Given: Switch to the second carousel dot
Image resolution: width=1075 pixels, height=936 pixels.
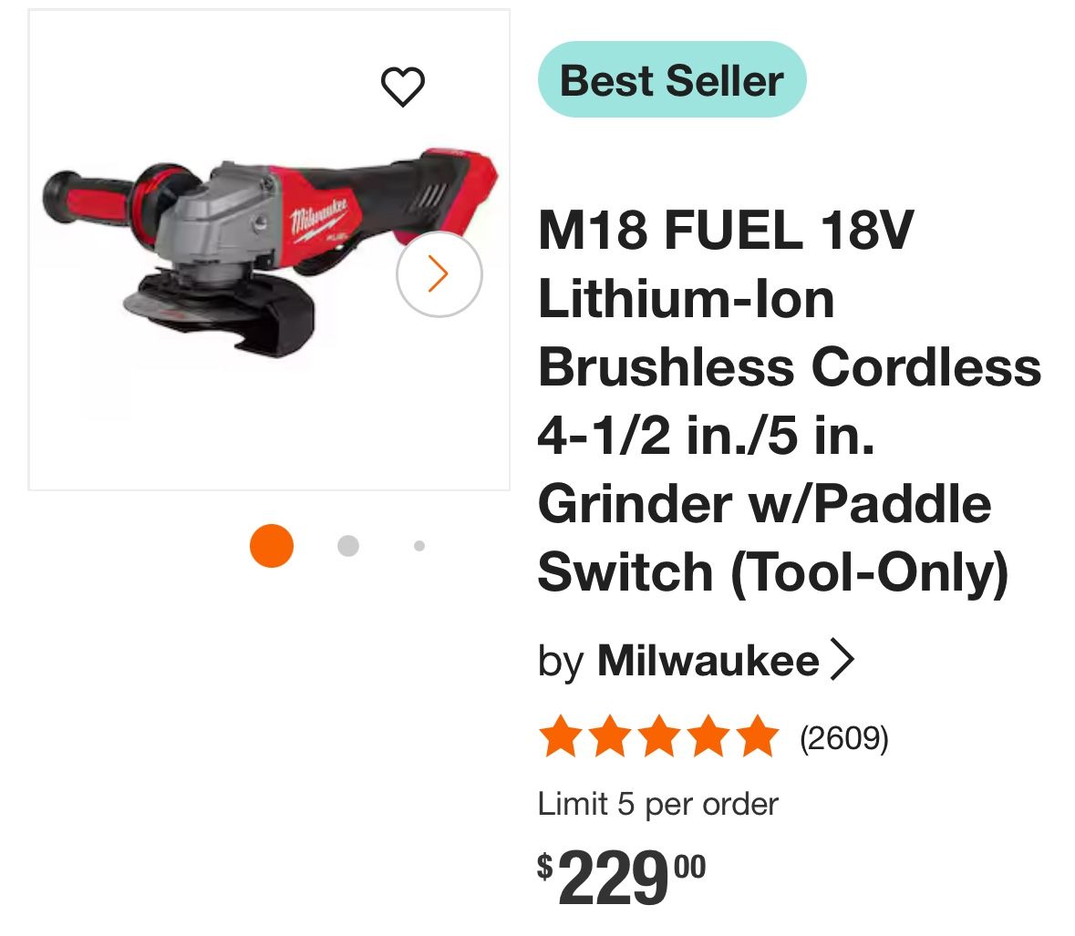Looking at the screenshot, I should coord(347,546).
